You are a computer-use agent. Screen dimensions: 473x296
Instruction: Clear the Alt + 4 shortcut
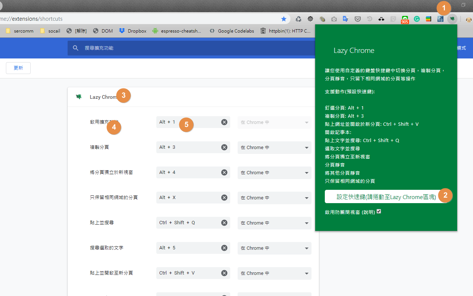(224, 172)
